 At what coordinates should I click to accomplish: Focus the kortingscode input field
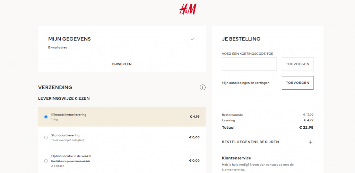(x=249, y=64)
